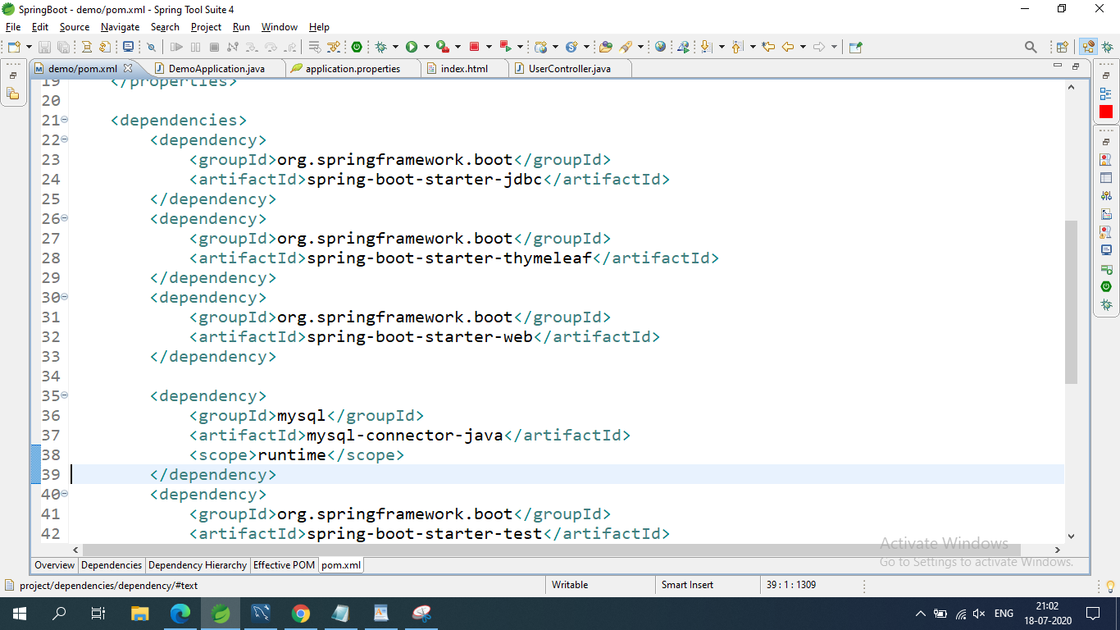This screenshot has height=630, width=1120.
Task: Toggle the minimized Package Explorer sidebar icon
Action: coord(13,94)
